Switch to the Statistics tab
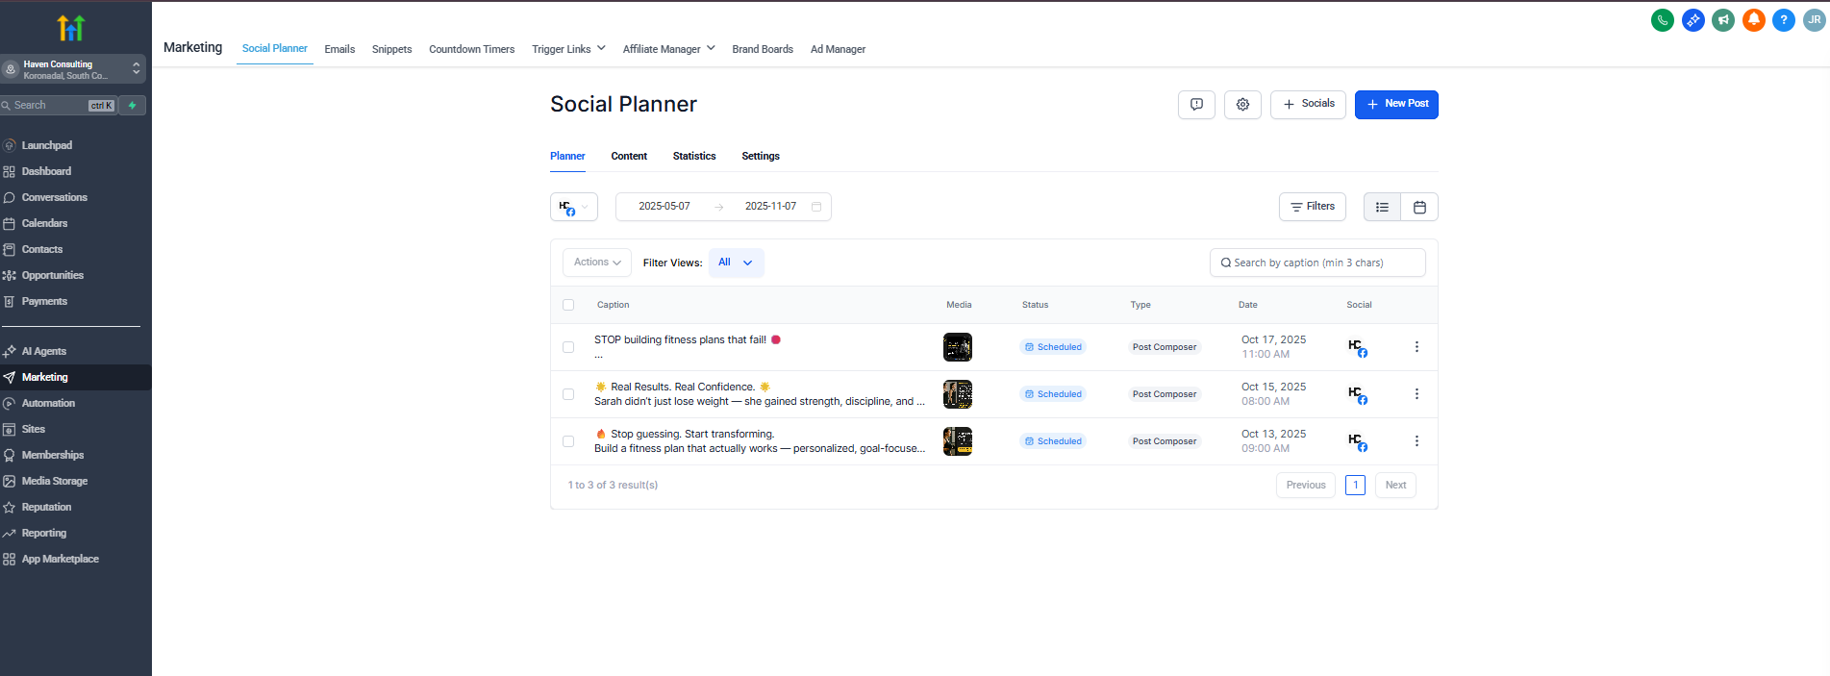 694,156
